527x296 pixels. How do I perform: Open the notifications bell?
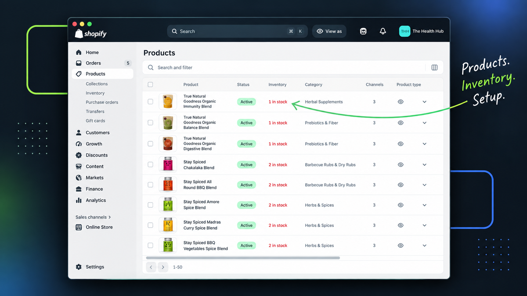(383, 31)
